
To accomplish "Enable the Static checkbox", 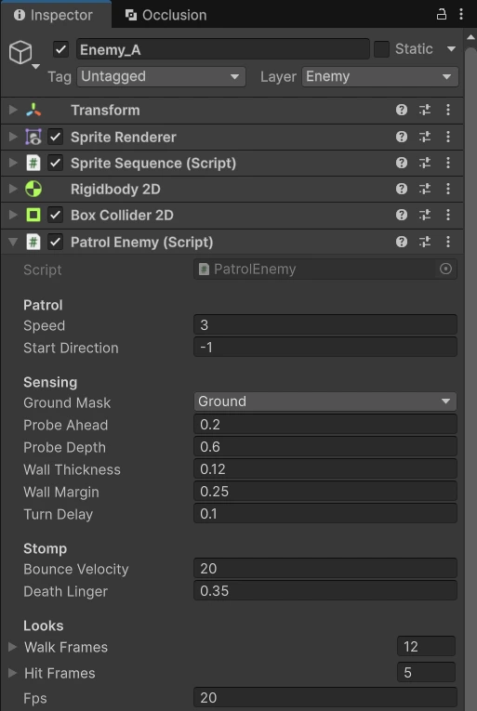I will (381, 49).
